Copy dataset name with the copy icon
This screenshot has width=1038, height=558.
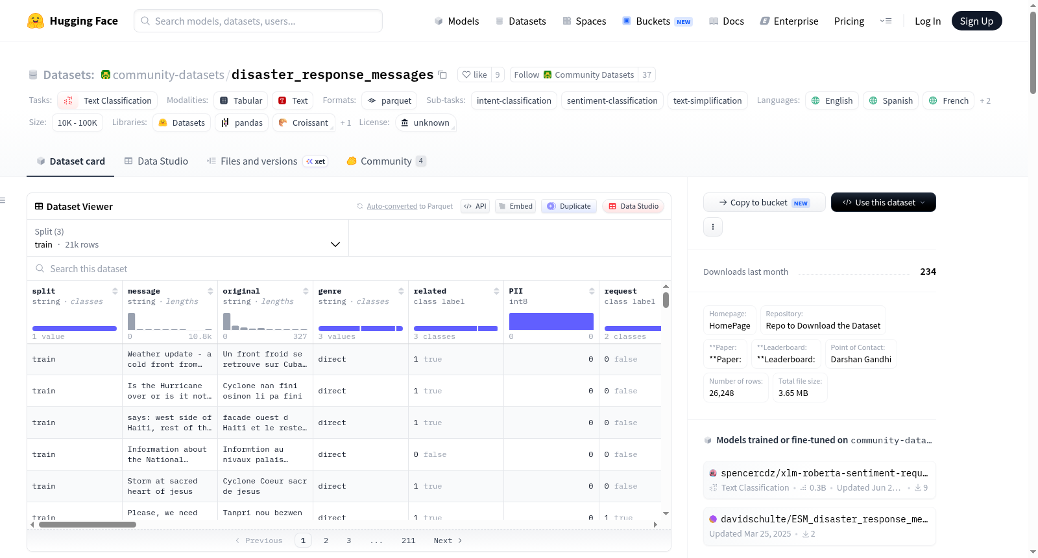click(442, 75)
